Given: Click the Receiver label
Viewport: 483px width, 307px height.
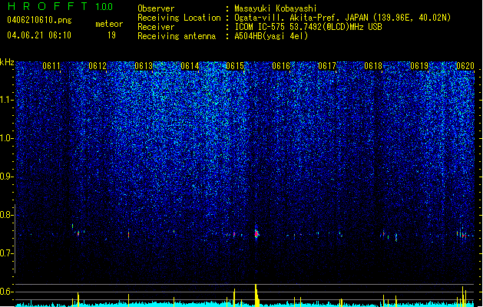Looking at the screenshot, I should (156, 27).
